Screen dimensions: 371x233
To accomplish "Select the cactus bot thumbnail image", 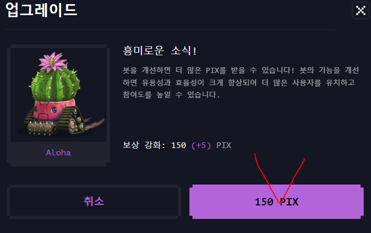I will click(58, 93).
